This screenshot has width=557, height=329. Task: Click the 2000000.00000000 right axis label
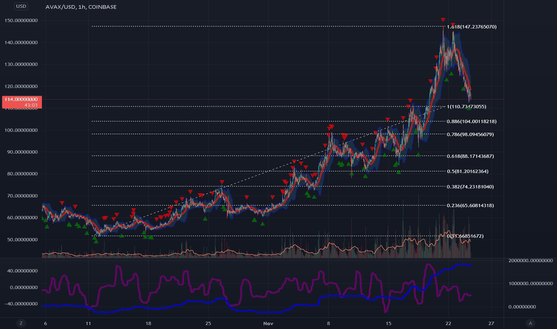[x=531, y=261]
